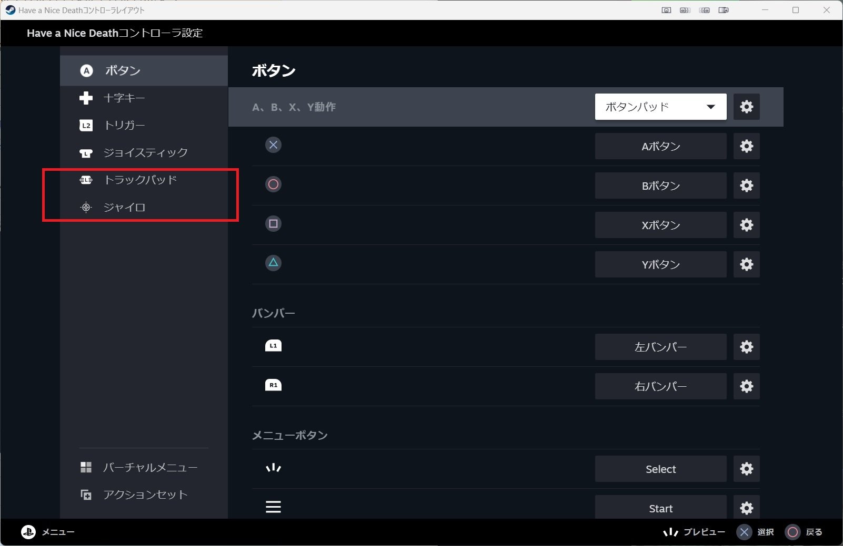Open gear settings for 左バンパー row

point(746,347)
